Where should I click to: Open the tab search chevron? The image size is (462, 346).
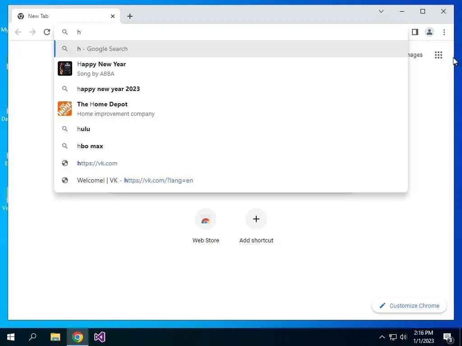tap(381, 11)
